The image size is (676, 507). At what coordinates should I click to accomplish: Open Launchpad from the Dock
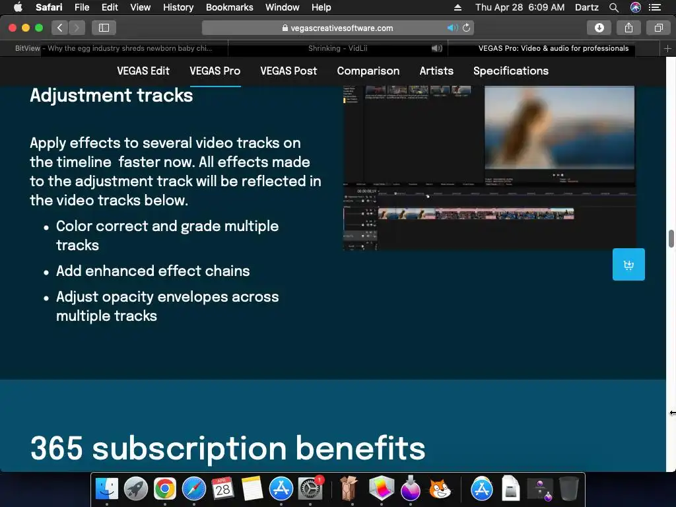(x=136, y=489)
